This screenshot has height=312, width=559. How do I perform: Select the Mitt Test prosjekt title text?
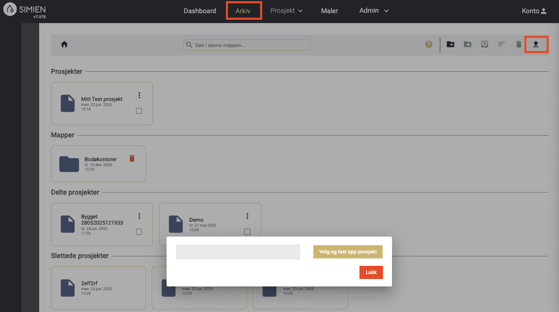(x=102, y=99)
